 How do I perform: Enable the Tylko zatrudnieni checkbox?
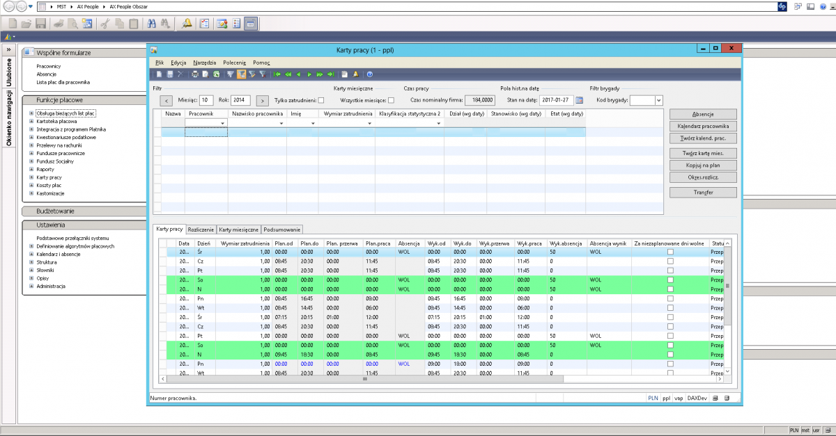(321, 100)
